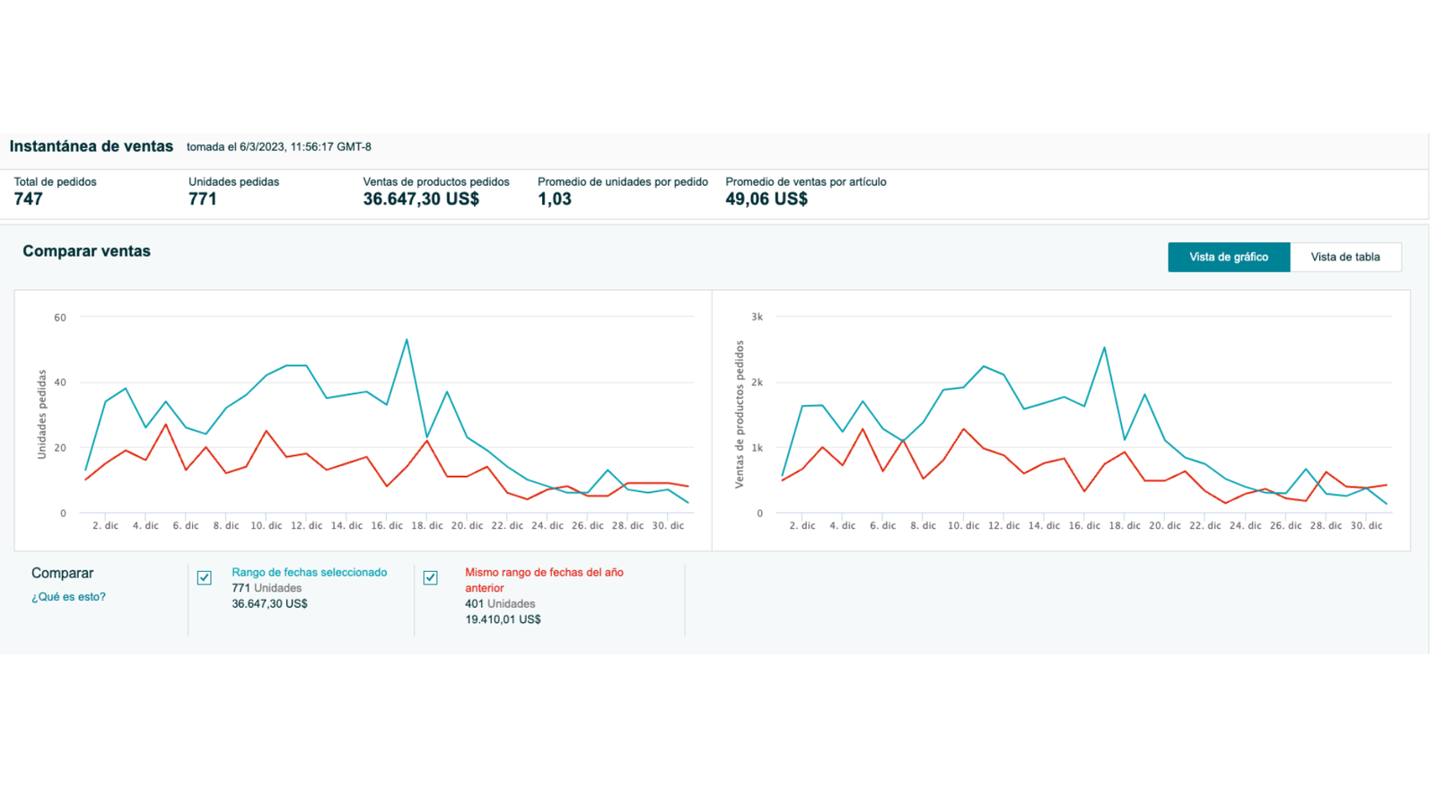Click the "Comparar ventas" section heading
The image size is (1436, 808).
pyautogui.click(x=87, y=251)
